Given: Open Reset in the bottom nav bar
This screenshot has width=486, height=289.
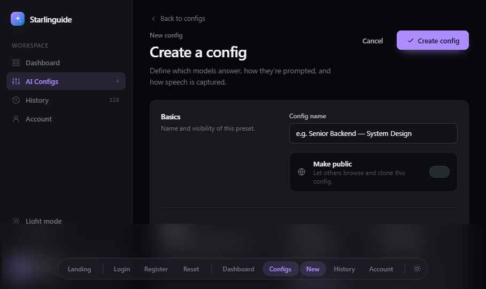Looking at the screenshot, I should click(191, 269).
